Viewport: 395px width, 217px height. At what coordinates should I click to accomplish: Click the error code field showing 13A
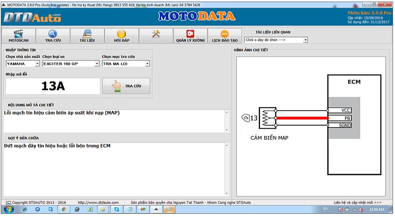(x=53, y=86)
